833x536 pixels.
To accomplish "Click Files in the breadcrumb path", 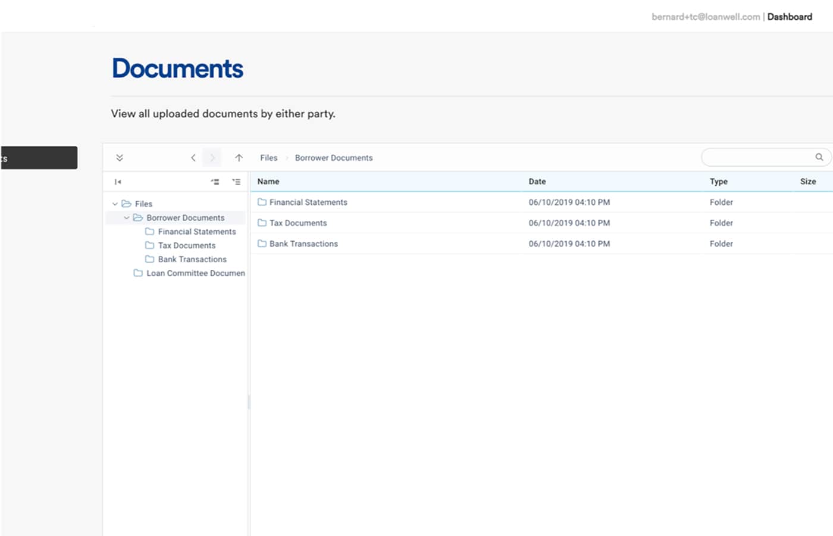I will [269, 158].
